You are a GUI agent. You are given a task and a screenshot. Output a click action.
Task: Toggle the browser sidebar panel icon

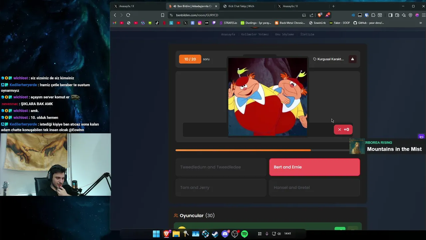click(390, 15)
